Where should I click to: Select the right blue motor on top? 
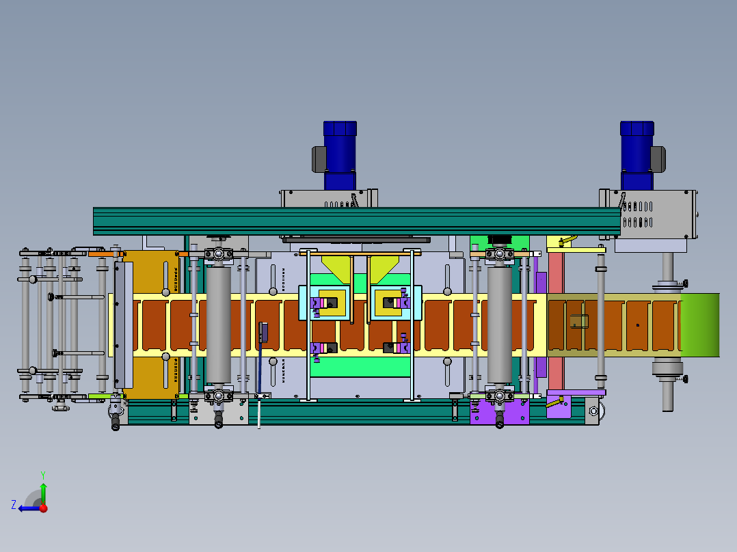[x=637, y=155]
